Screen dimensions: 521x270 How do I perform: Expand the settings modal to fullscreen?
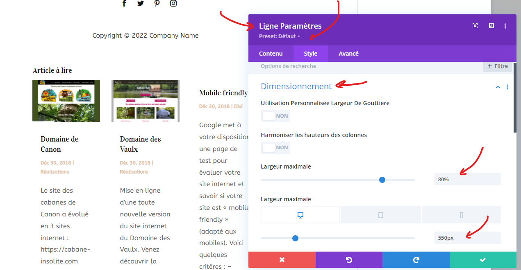pos(475,25)
